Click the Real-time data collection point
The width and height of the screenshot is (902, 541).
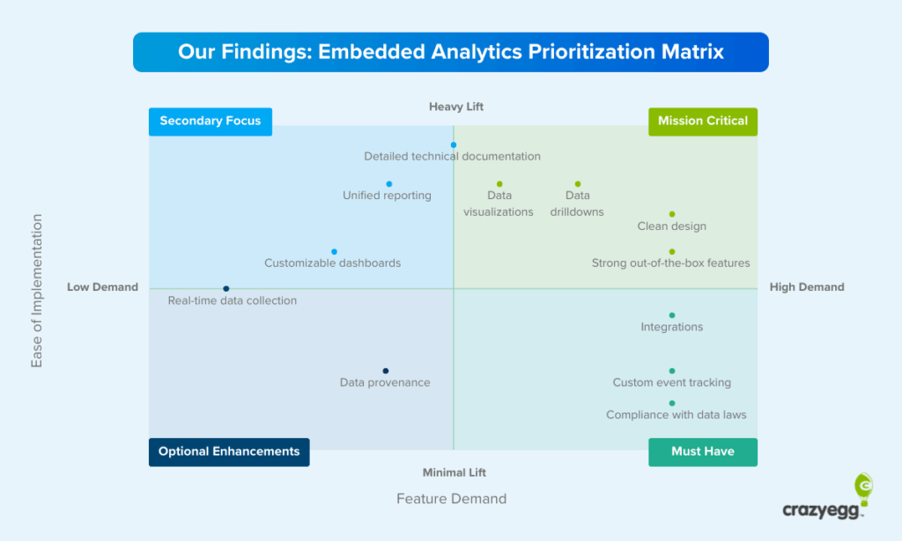coord(226,289)
